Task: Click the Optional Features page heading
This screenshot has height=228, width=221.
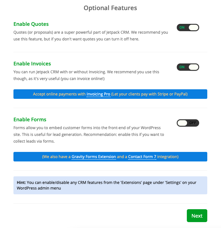Action: [x=110, y=8]
